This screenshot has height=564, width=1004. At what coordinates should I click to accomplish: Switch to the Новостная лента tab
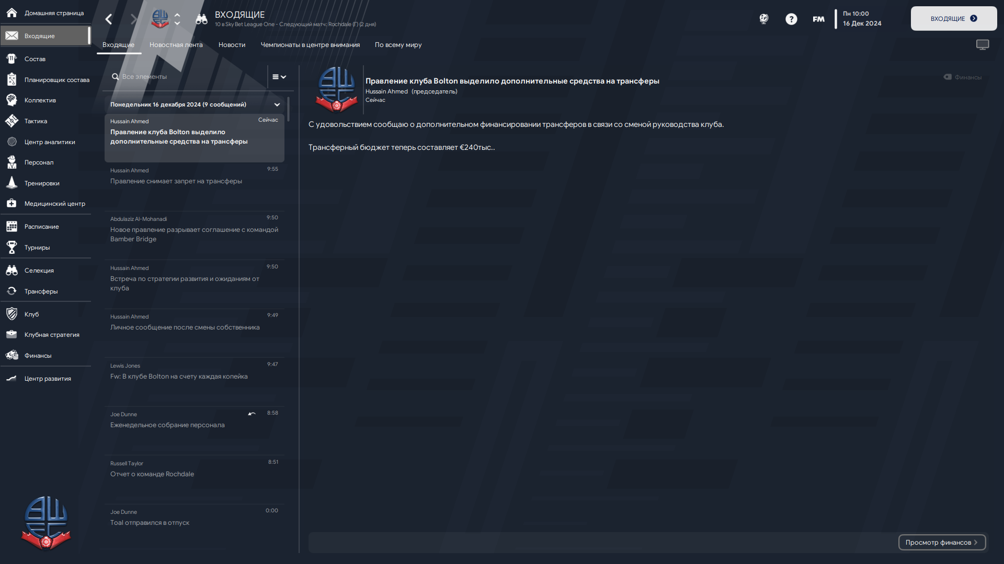[x=176, y=45]
